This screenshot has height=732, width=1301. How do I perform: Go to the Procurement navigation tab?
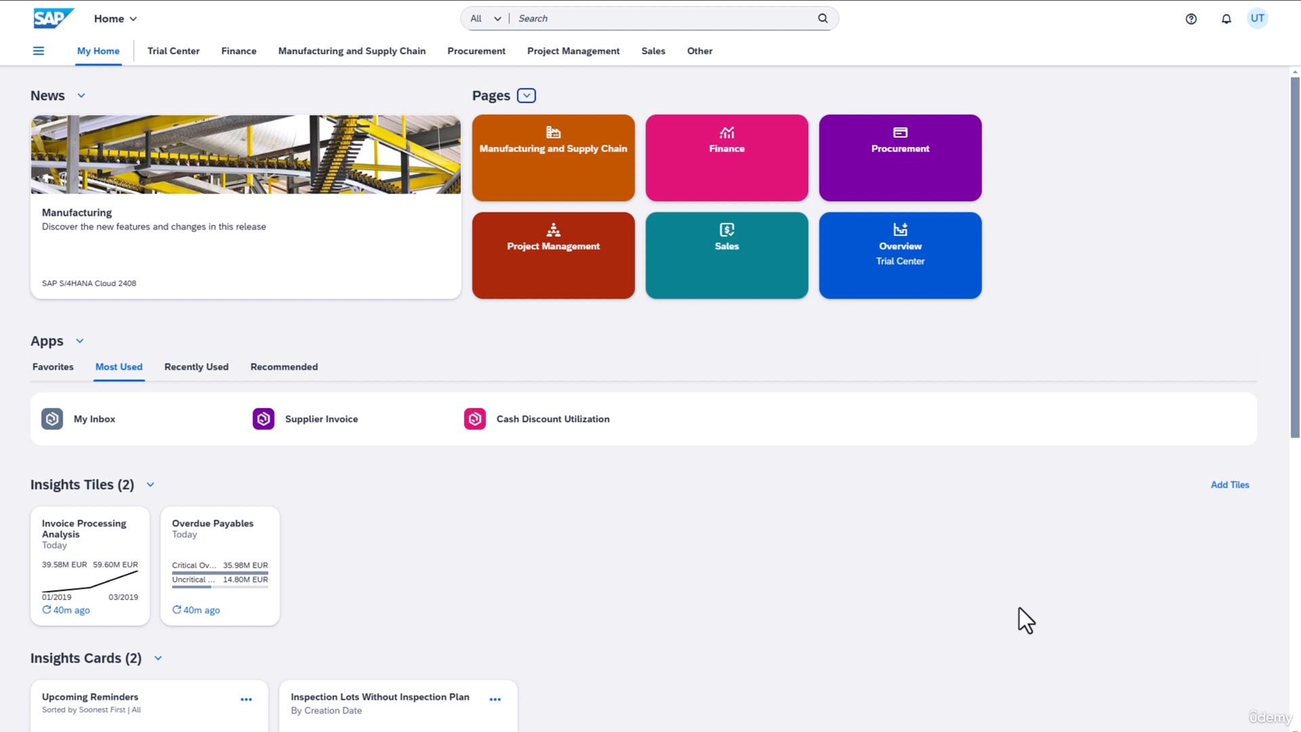pos(476,51)
